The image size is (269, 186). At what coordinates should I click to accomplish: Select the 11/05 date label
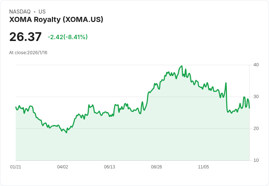[x=203, y=167]
